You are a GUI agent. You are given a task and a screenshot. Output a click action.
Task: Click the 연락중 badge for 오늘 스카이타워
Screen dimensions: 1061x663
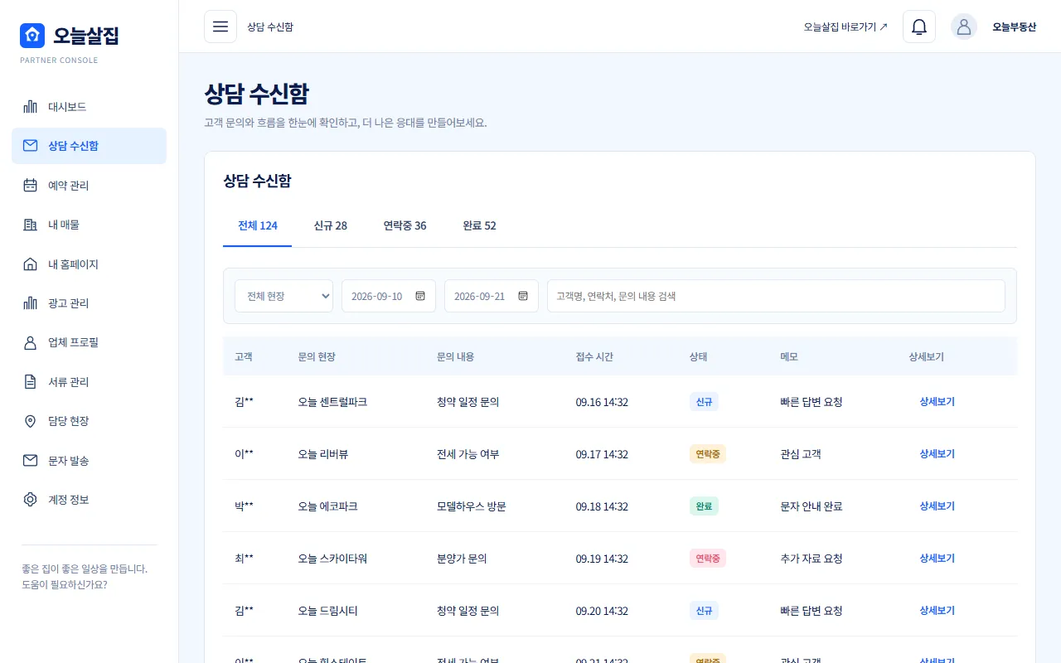708,559
